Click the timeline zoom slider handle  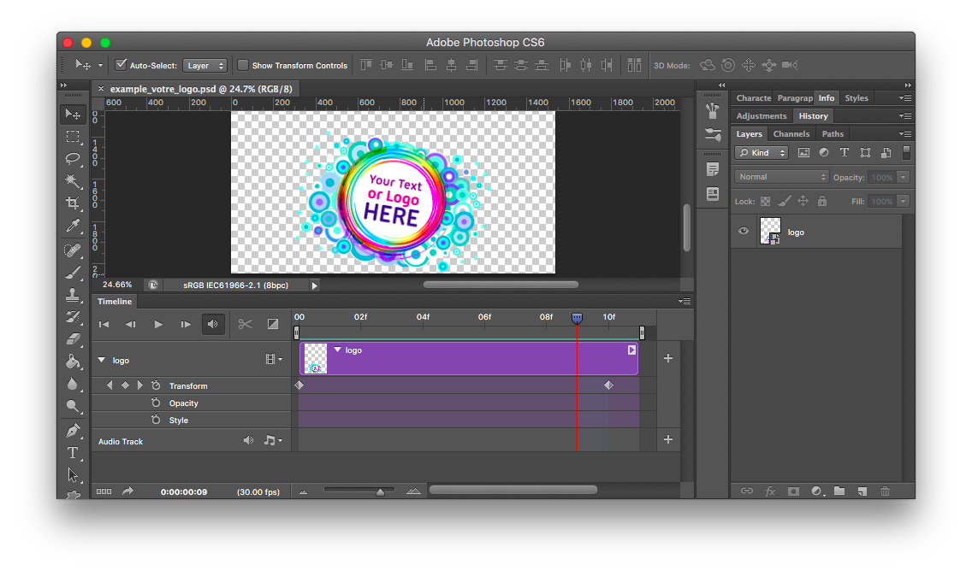click(x=380, y=491)
